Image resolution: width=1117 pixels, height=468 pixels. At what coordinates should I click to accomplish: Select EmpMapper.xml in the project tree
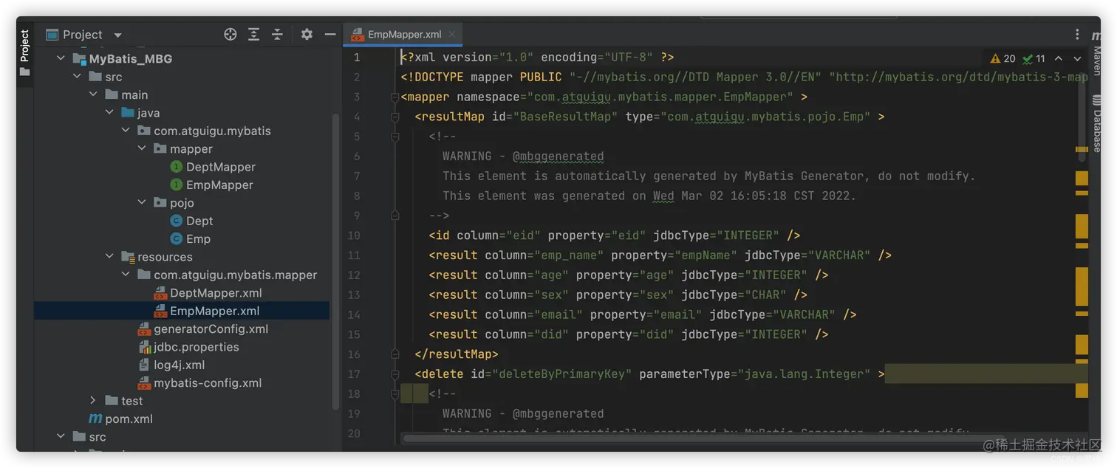182,311
